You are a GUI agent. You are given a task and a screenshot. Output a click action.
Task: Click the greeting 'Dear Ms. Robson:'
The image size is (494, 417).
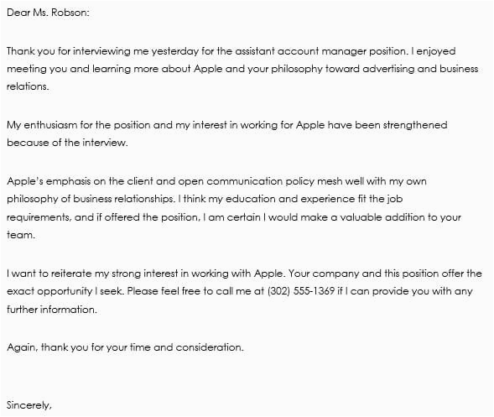coord(48,13)
